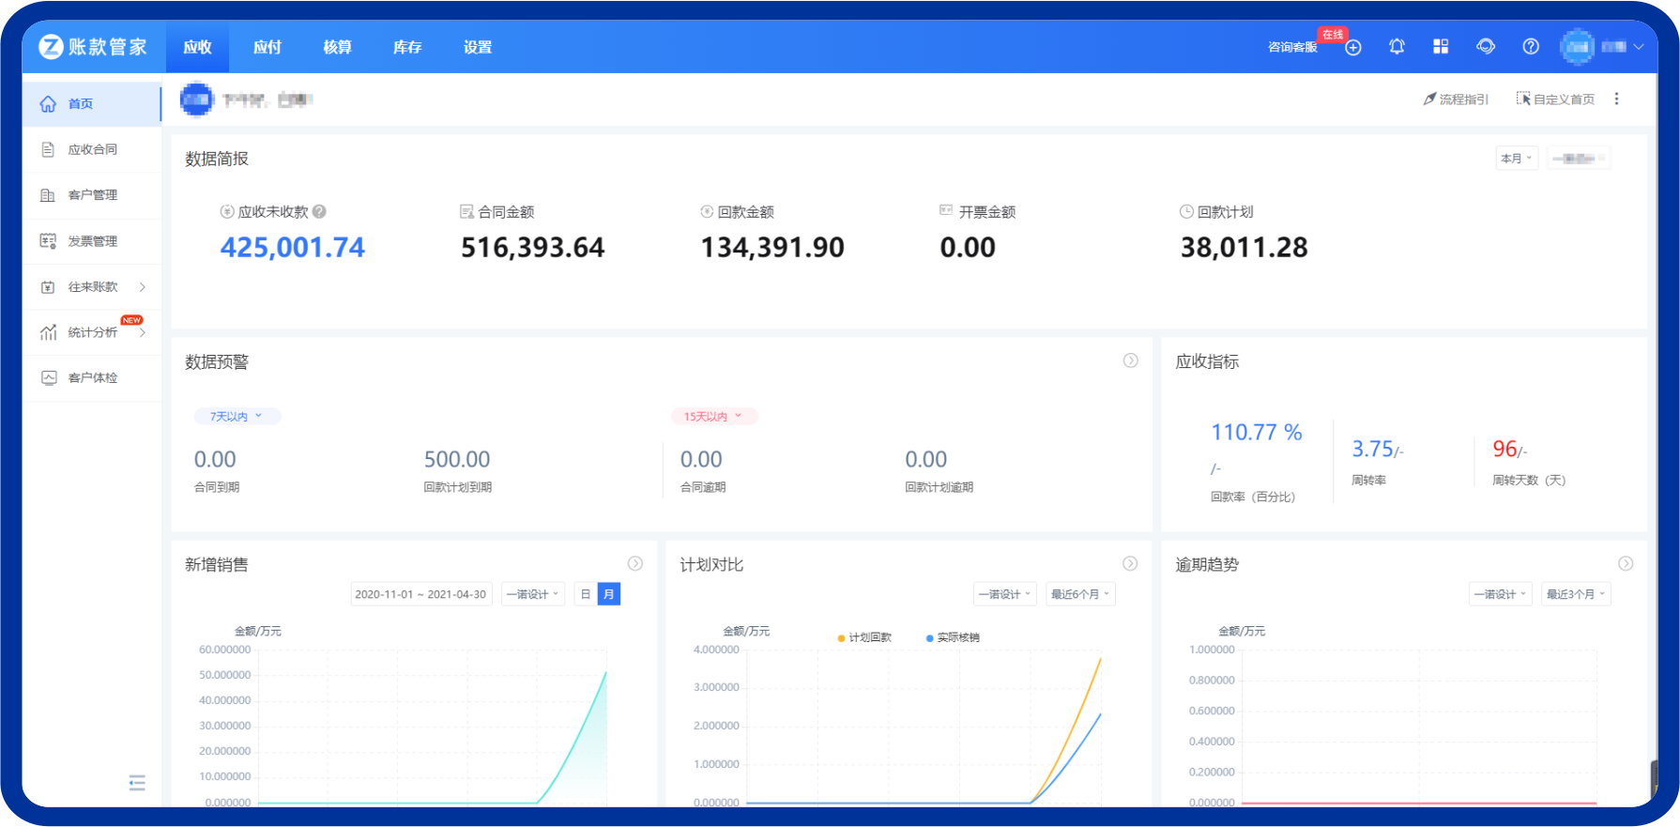The width and height of the screenshot is (1680, 827).
Task: Click the three-dot more options icon
Action: point(1616,99)
